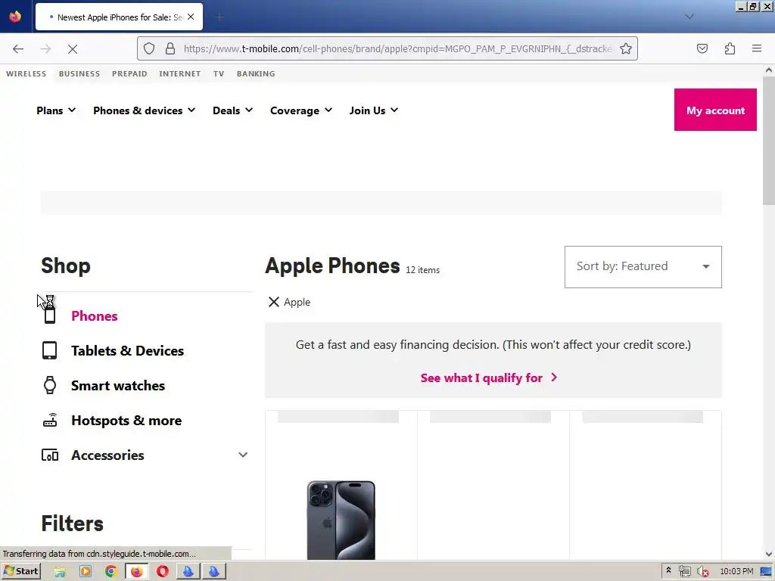The image size is (775, 581).
Task: Click the scrollbar up arrow
Action: pyautogui.click(x=769, y=70)
